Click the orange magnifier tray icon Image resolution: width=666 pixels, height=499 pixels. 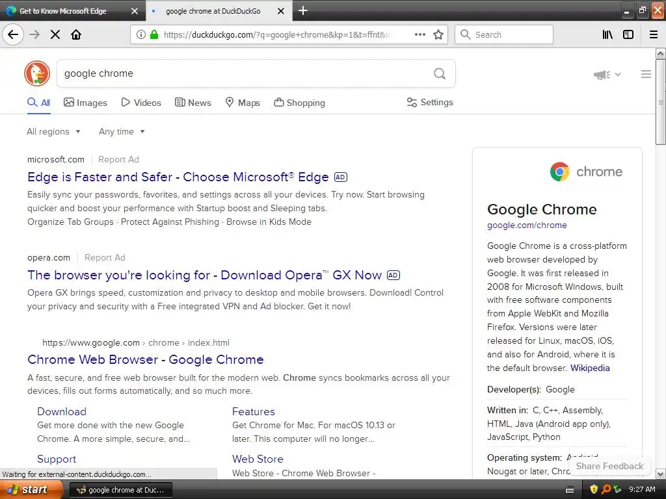point(606,489)
